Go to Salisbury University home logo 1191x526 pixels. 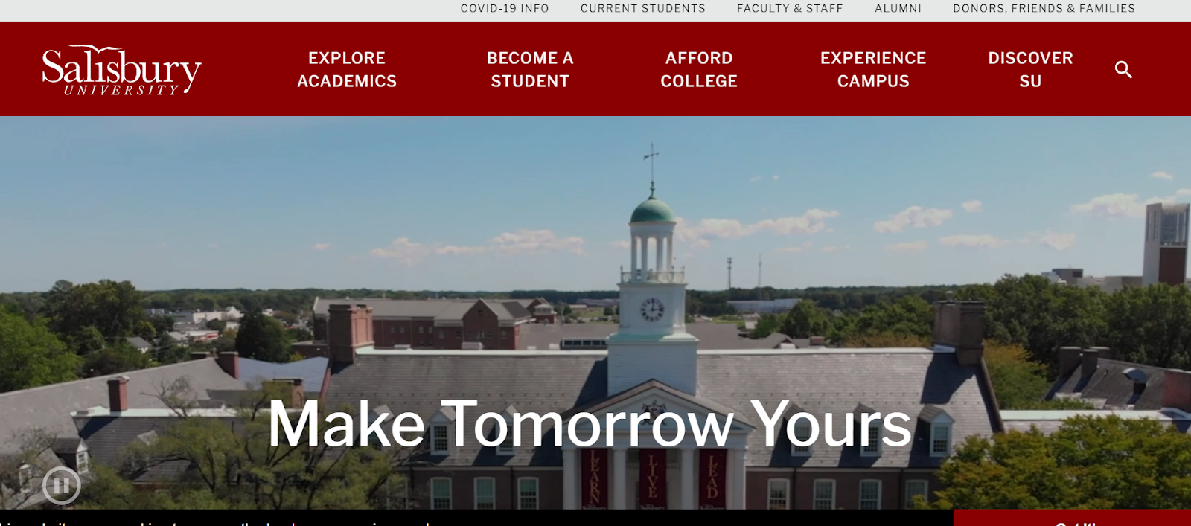click(121, 70)
